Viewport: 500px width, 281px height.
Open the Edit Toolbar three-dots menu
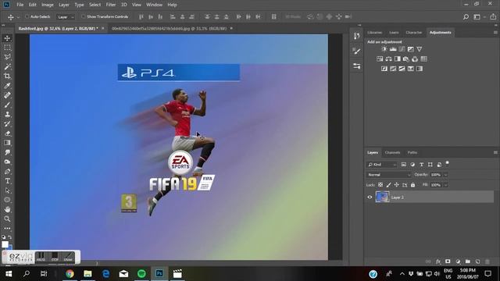click(x=7, y=229)
